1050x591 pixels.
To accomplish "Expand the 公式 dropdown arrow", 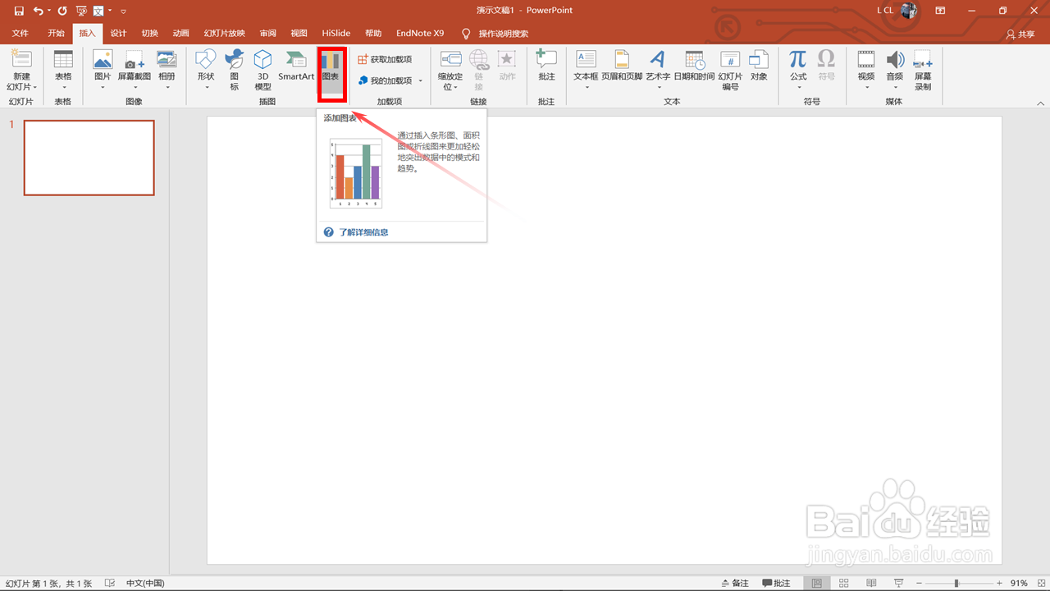I will click(798, 86).
